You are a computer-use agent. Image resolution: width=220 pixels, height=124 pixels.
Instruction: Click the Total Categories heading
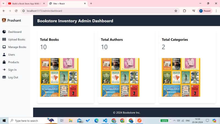[175, 40]
